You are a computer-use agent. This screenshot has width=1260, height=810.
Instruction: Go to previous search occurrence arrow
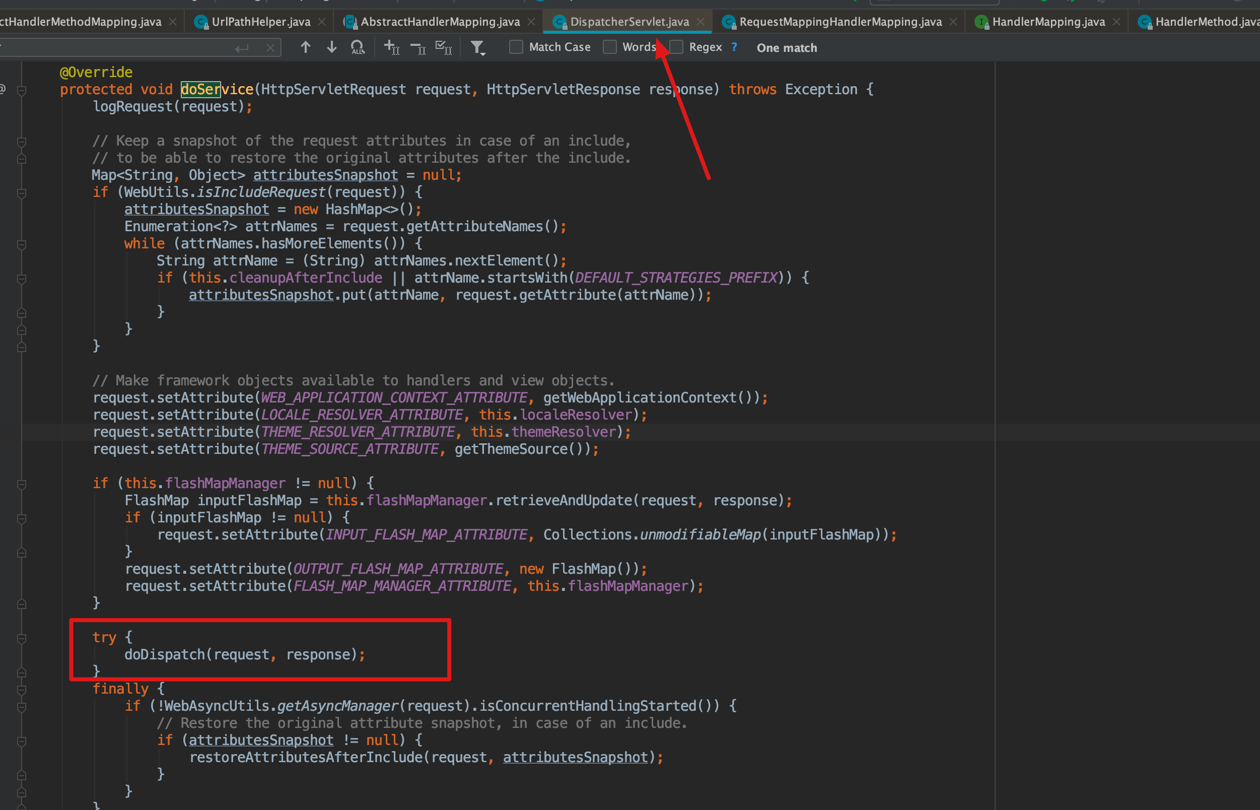click(305, 47)
